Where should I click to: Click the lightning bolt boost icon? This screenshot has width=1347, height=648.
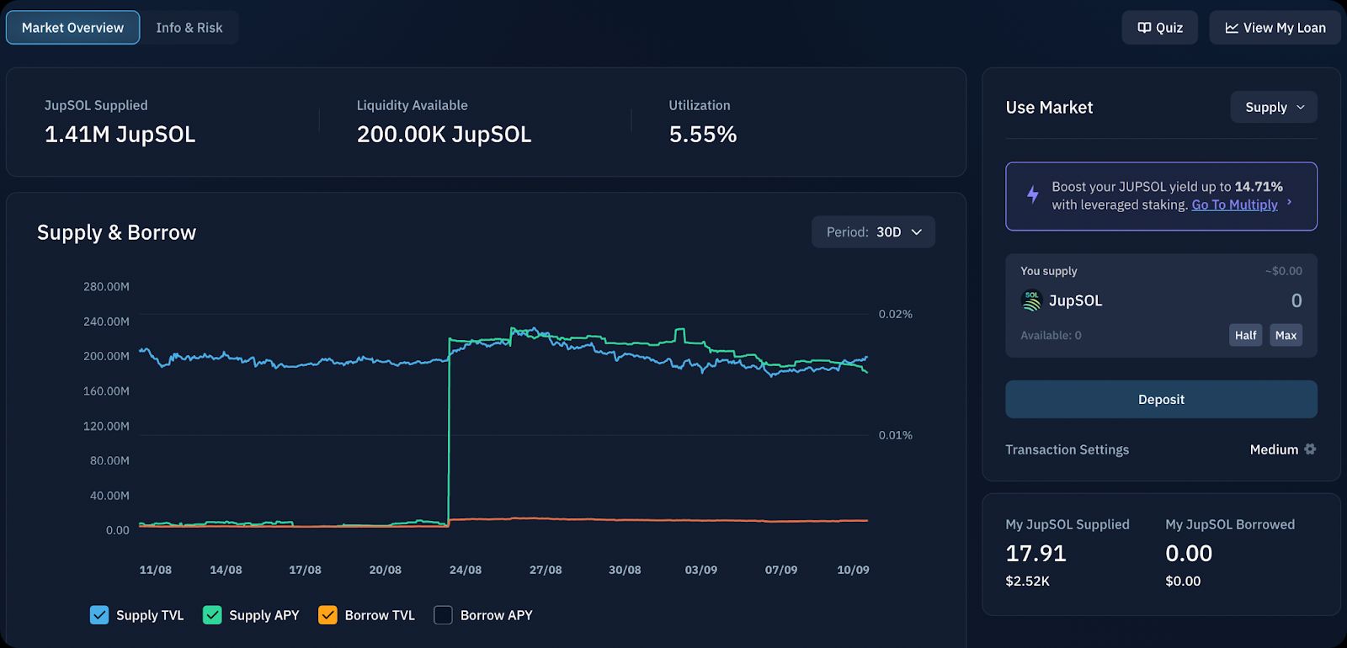[x=1033, y=195]
